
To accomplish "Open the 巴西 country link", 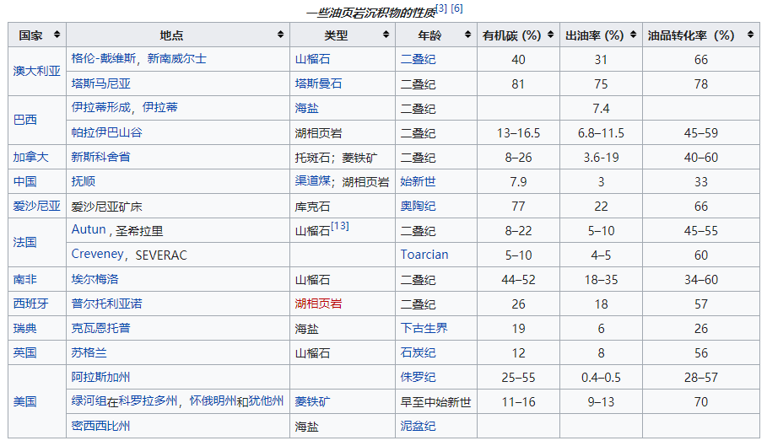I will [x=25, y=121].
